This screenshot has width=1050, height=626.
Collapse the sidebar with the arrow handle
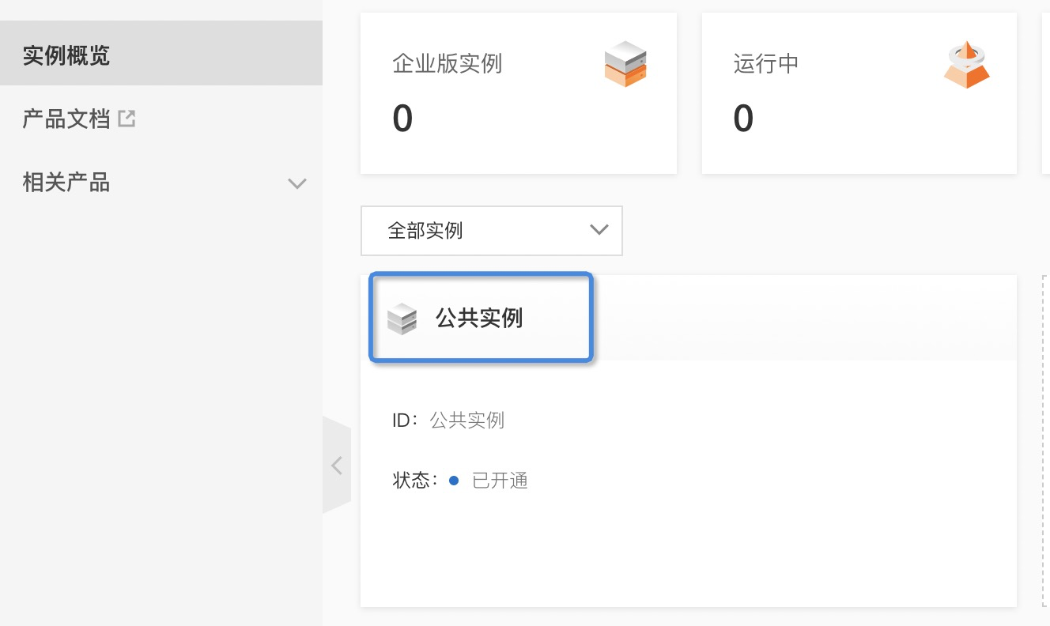pyautogui.click(x=337, y=466)
